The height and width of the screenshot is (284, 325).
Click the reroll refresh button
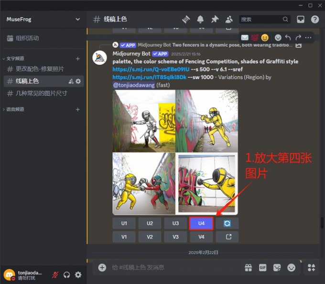tap(227, 223)
